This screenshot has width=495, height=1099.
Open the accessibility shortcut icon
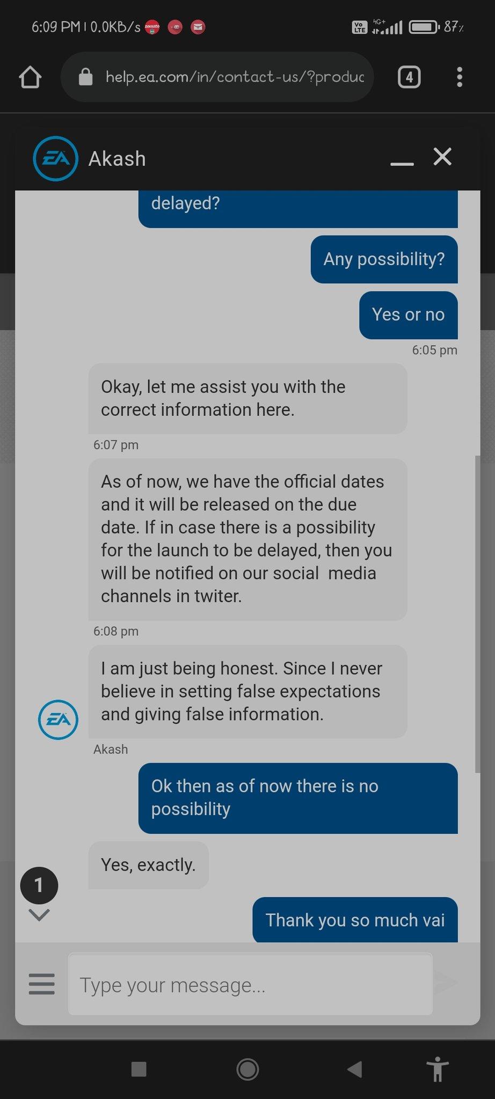coord(438,1069)
